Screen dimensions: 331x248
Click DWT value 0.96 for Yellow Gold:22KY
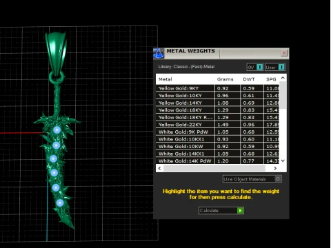pos(249,125)
